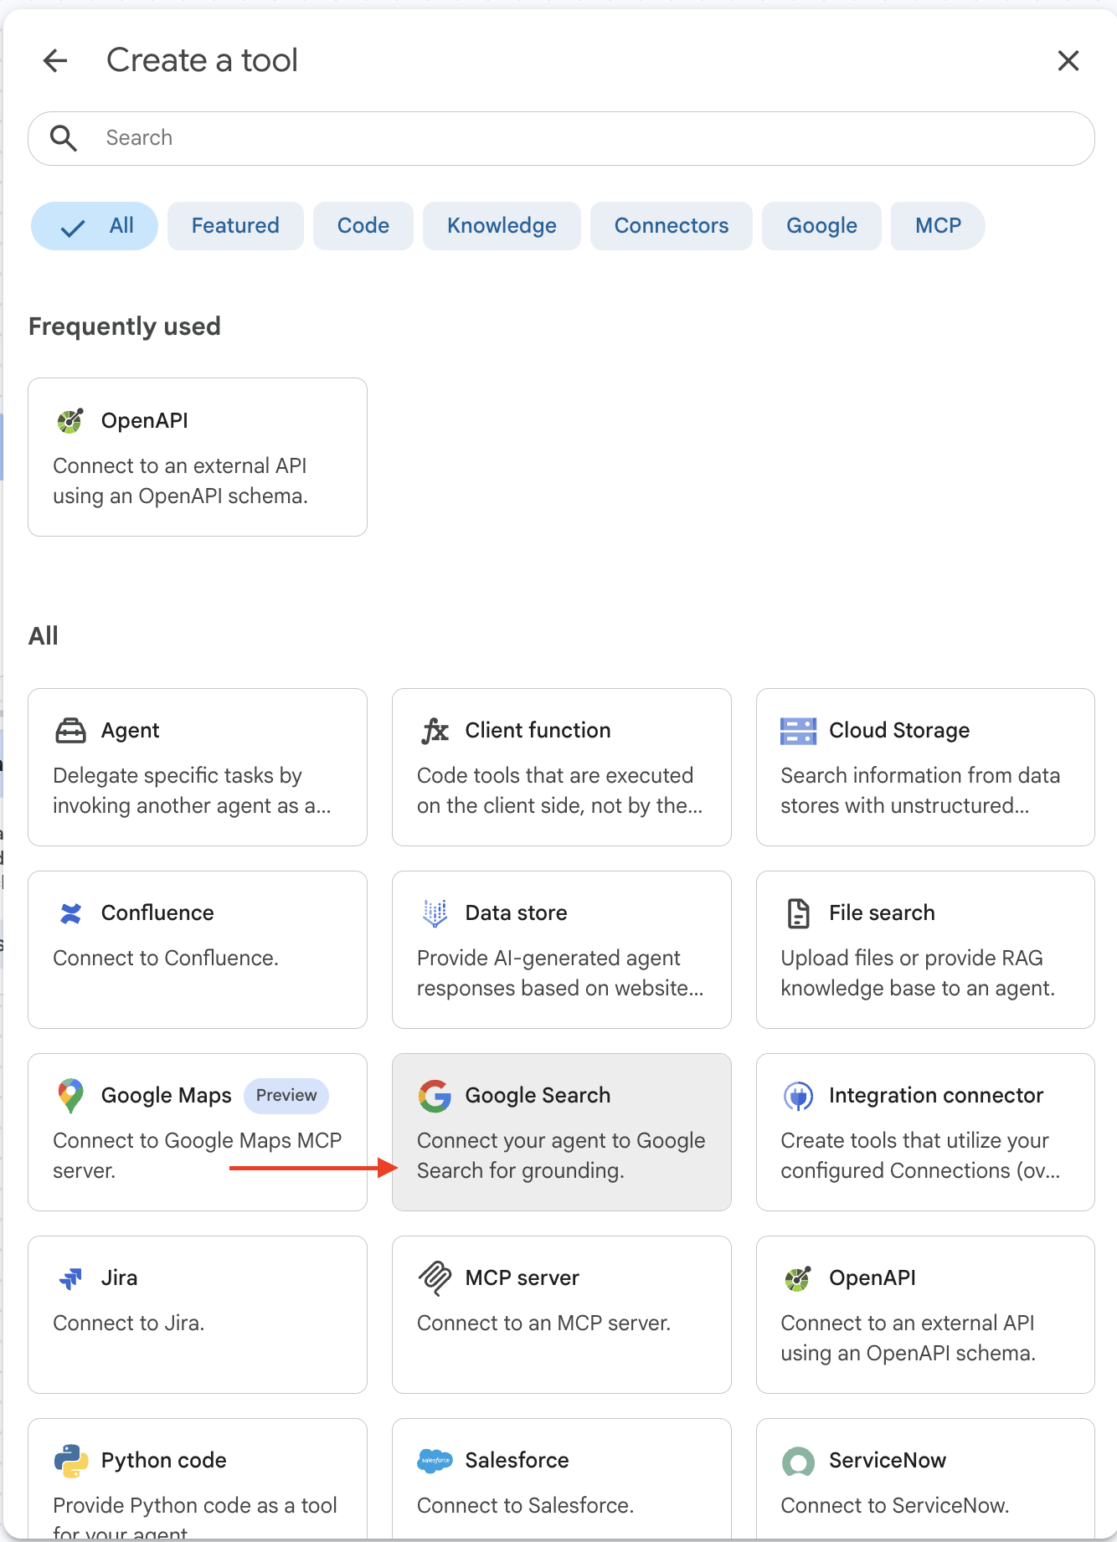Select the Connectors filter chip

pos(672,226)
